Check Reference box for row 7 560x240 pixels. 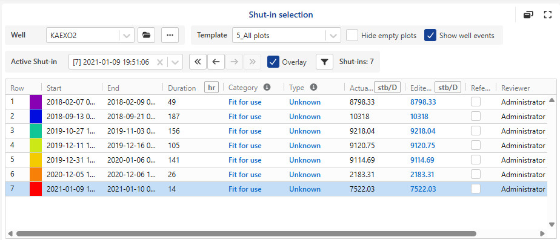click(x=475, y=189)
